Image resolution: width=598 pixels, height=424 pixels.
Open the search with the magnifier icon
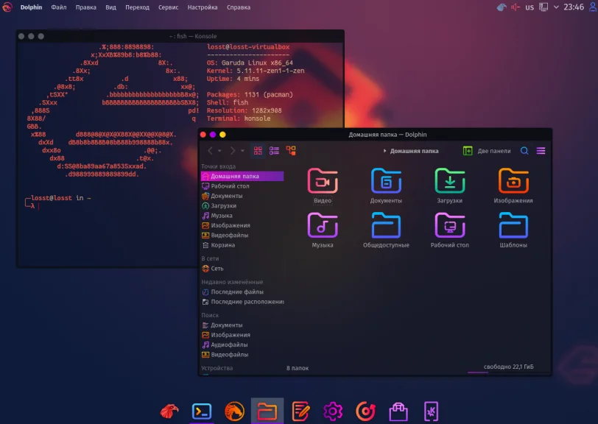(524, 150)
